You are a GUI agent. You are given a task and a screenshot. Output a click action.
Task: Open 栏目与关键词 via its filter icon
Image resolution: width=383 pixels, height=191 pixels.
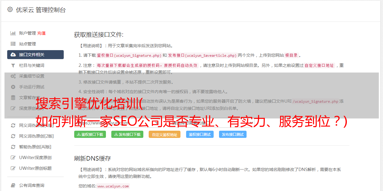13,65
